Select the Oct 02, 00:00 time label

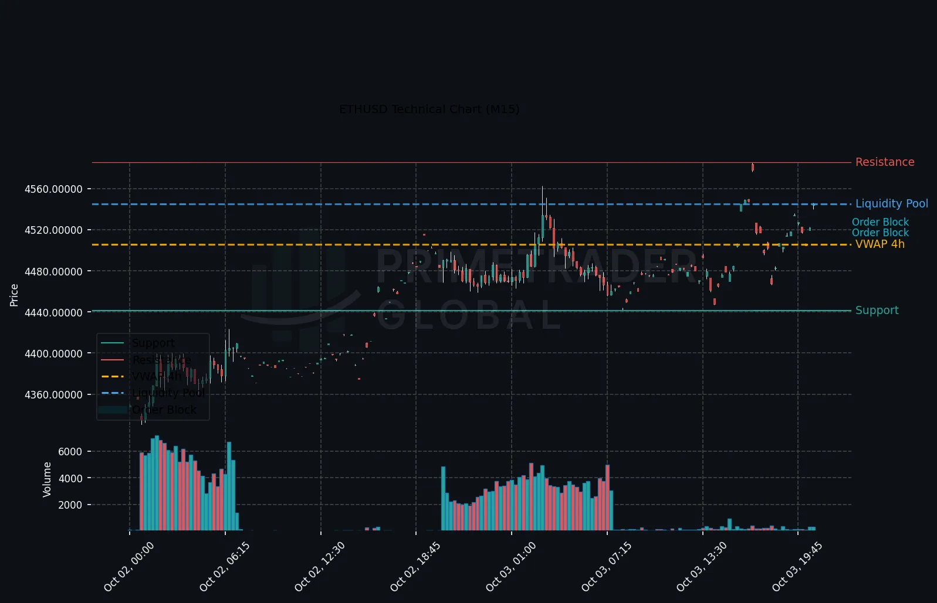tap(129, 567)
